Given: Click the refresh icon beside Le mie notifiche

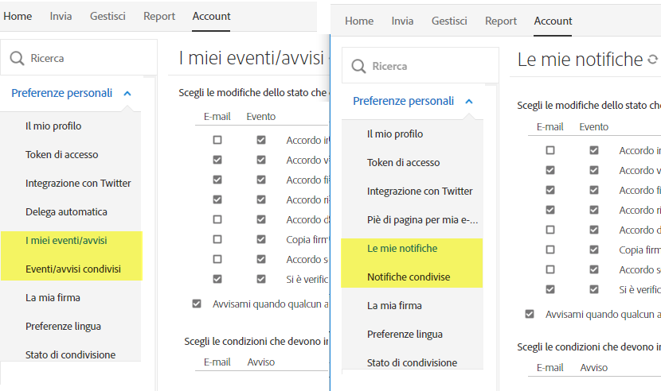Looking at the screenshot, I should pos(653,60).
